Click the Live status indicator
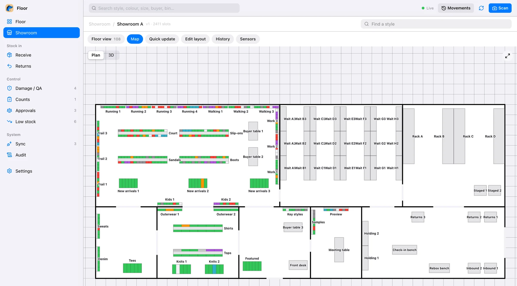Screen dimensions: 517x286 click(x=428, y=8)
